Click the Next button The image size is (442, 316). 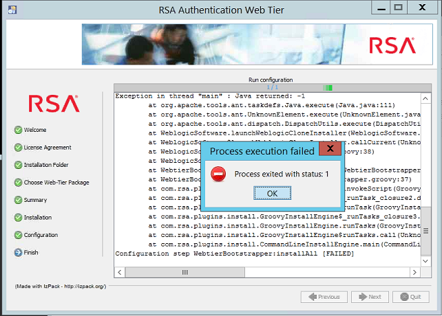click(368, 297)
